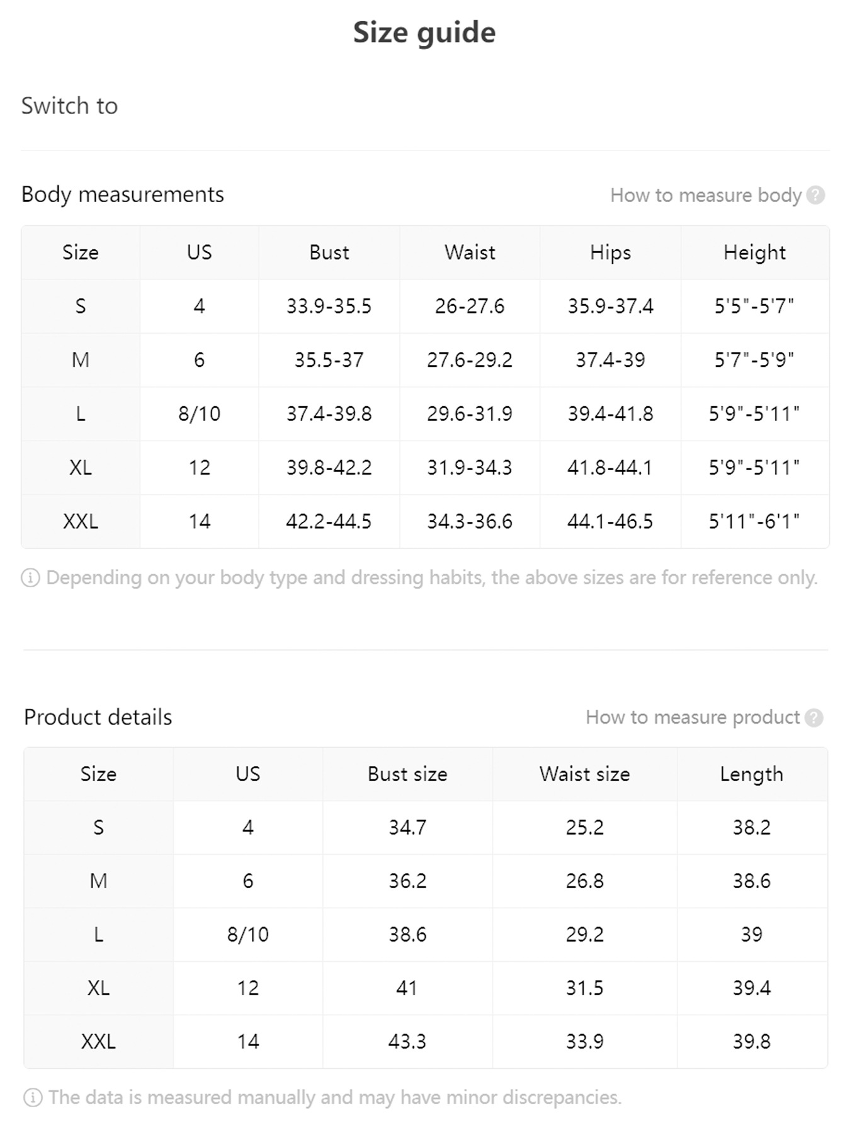Select the height cell 5'11"-6'1"
This screenshot has height=1133, width=850.
[754, 522]
